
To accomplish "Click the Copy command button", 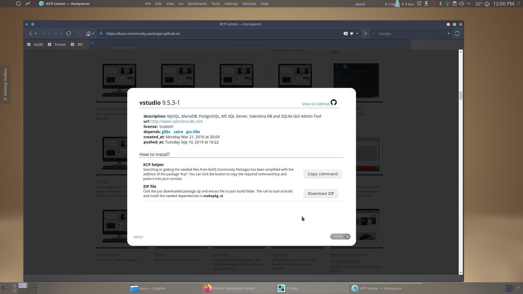I will coord(323,174).
